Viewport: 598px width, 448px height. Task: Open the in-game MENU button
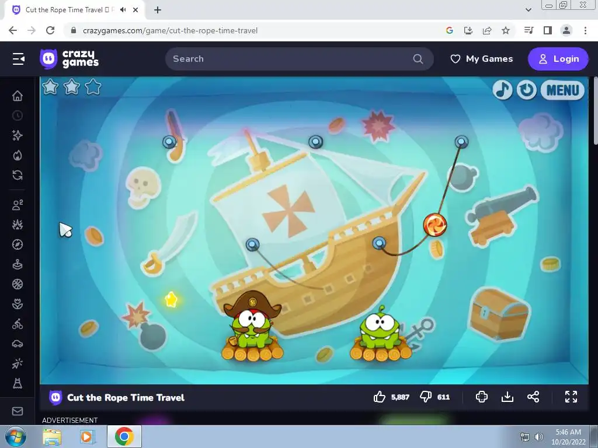[x=562, y=90]
